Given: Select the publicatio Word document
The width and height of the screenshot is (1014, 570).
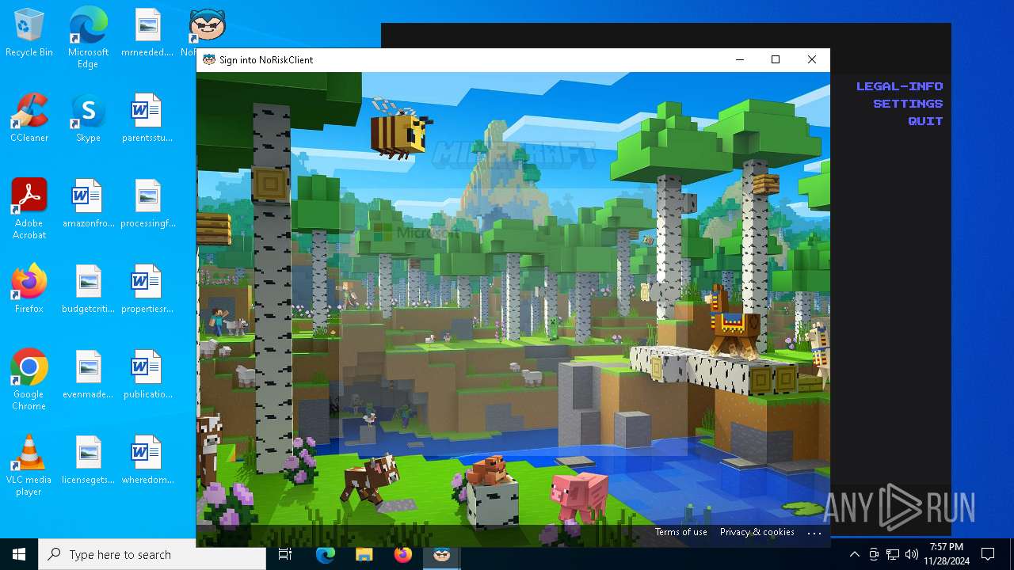Looking at the screenshot, I should tap(147, 375).
